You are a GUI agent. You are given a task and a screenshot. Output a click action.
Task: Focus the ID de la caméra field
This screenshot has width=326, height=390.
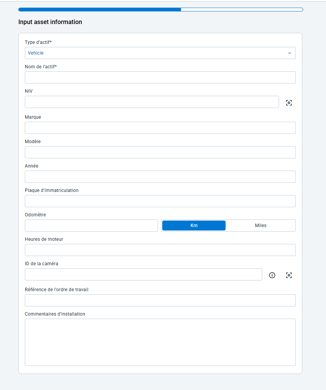pyautogui.click(x=143, y=274)
